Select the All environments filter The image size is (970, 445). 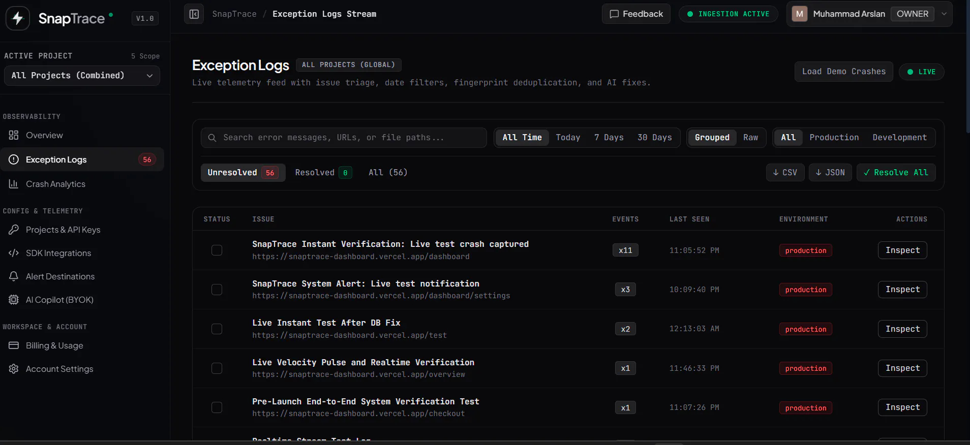(789, 138)
